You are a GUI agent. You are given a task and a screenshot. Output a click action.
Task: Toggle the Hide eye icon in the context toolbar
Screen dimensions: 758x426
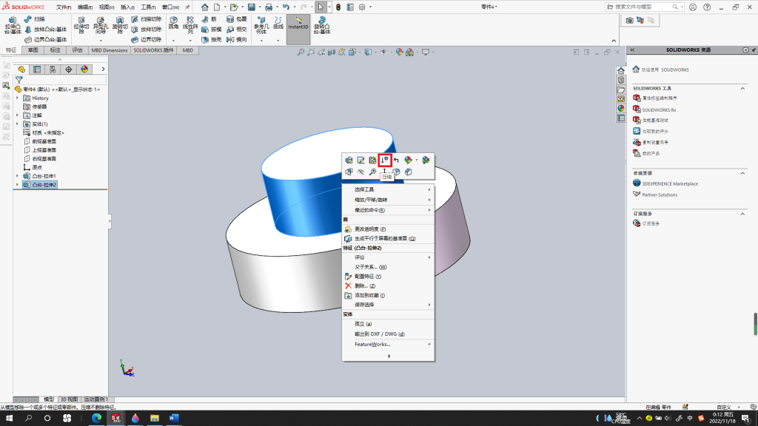(360, 172)
